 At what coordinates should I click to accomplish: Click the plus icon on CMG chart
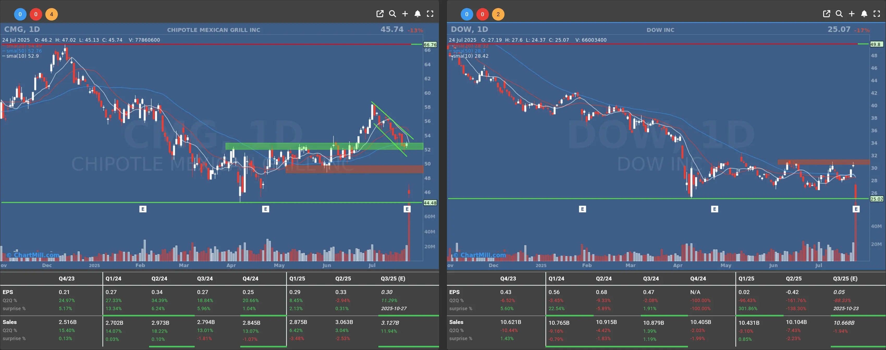point(405,14)
